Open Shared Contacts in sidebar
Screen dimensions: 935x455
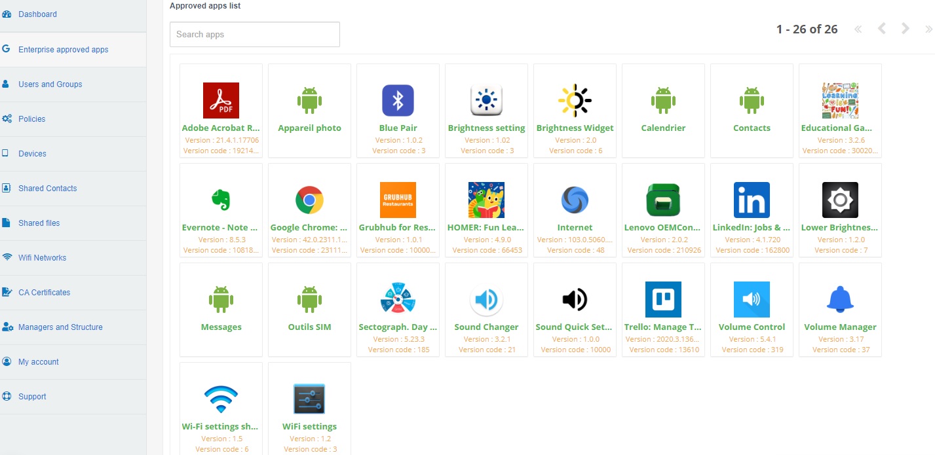tap(73, 189)
